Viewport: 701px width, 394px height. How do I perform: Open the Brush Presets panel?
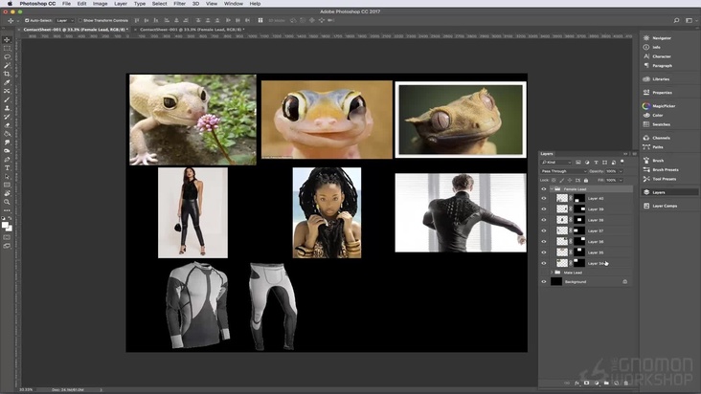(666, 169)
